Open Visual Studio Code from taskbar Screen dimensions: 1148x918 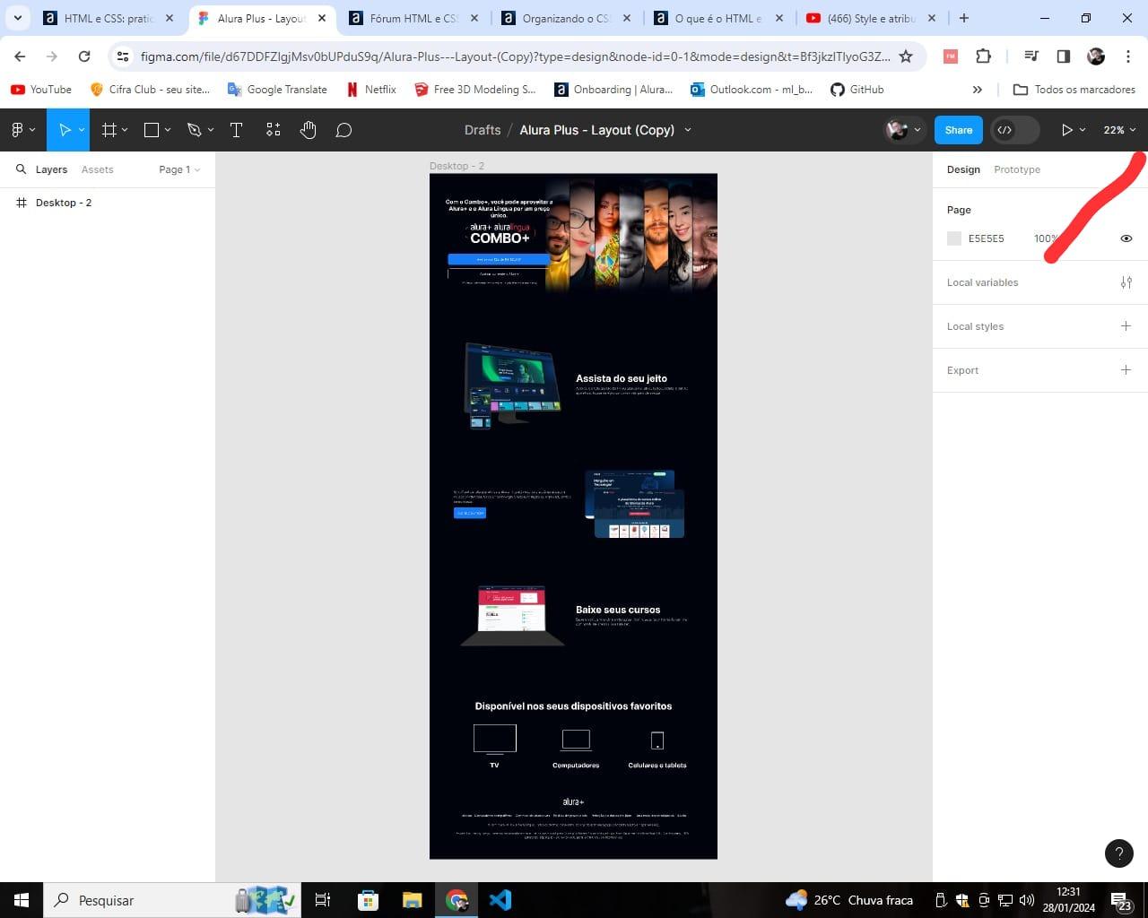click(x=500, y=900)
